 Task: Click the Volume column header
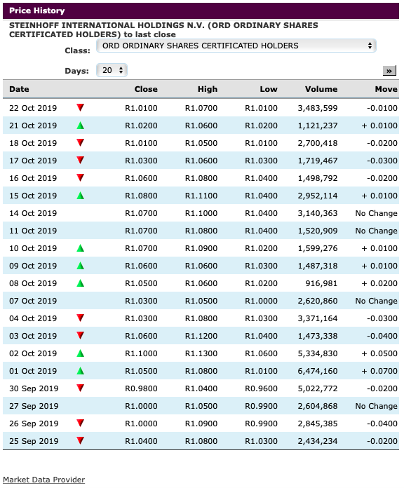click(x=321, y=89)
